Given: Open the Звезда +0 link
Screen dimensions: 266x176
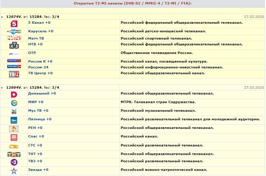Looking at the screenshot, I should pyautogui.click(x=38, y=170).
